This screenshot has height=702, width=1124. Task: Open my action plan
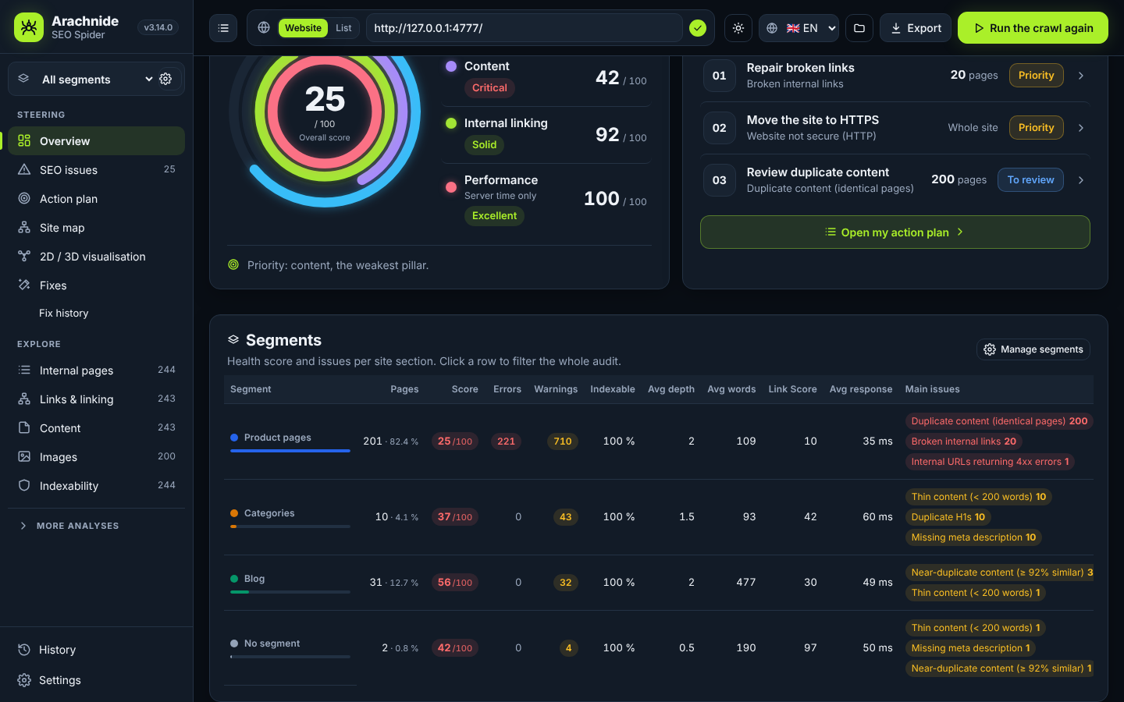[x=895, y=232]
